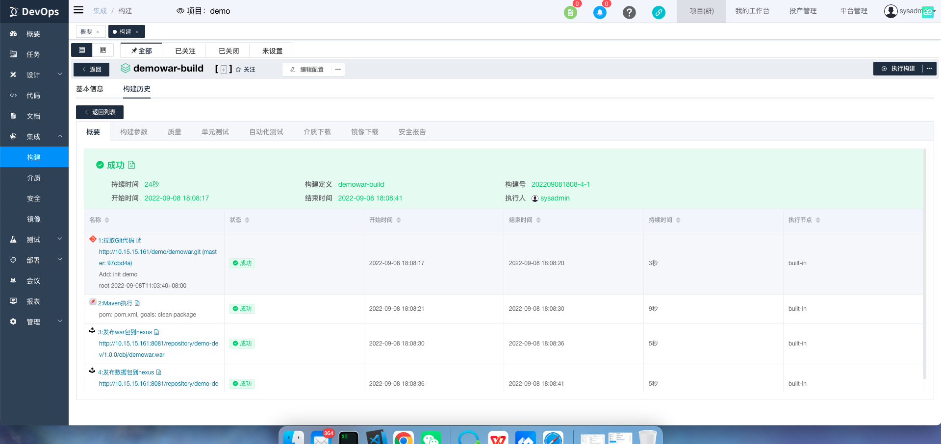
Task: Open log icon next to 成功 status
Action: (x=131, y=165)
